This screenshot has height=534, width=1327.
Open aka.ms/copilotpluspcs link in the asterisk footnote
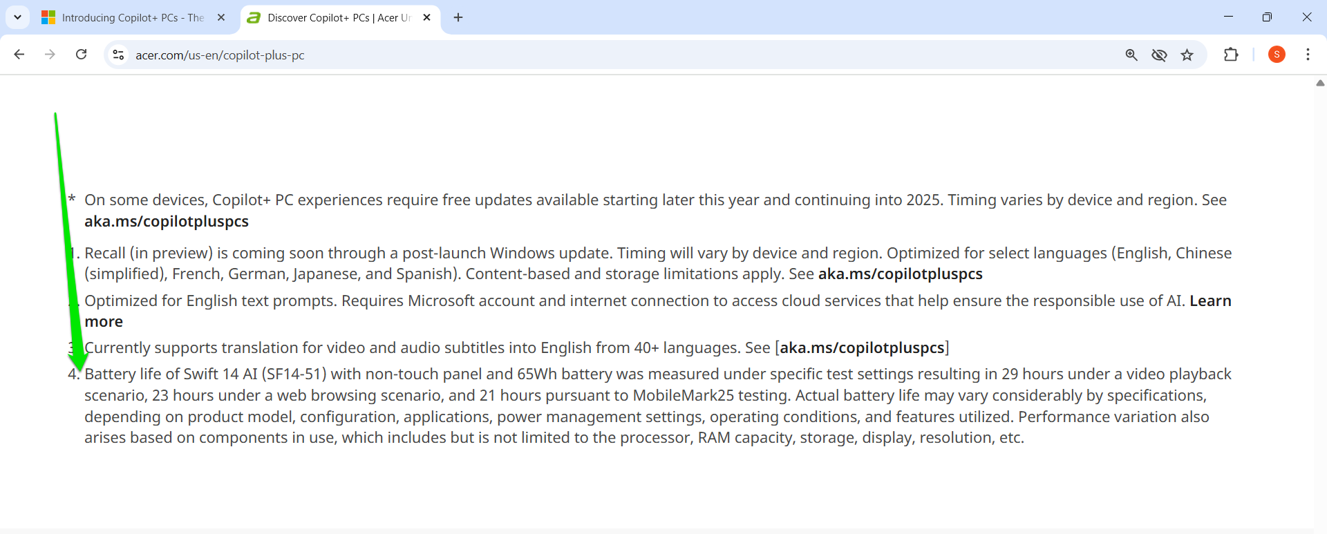coord(167,222)
